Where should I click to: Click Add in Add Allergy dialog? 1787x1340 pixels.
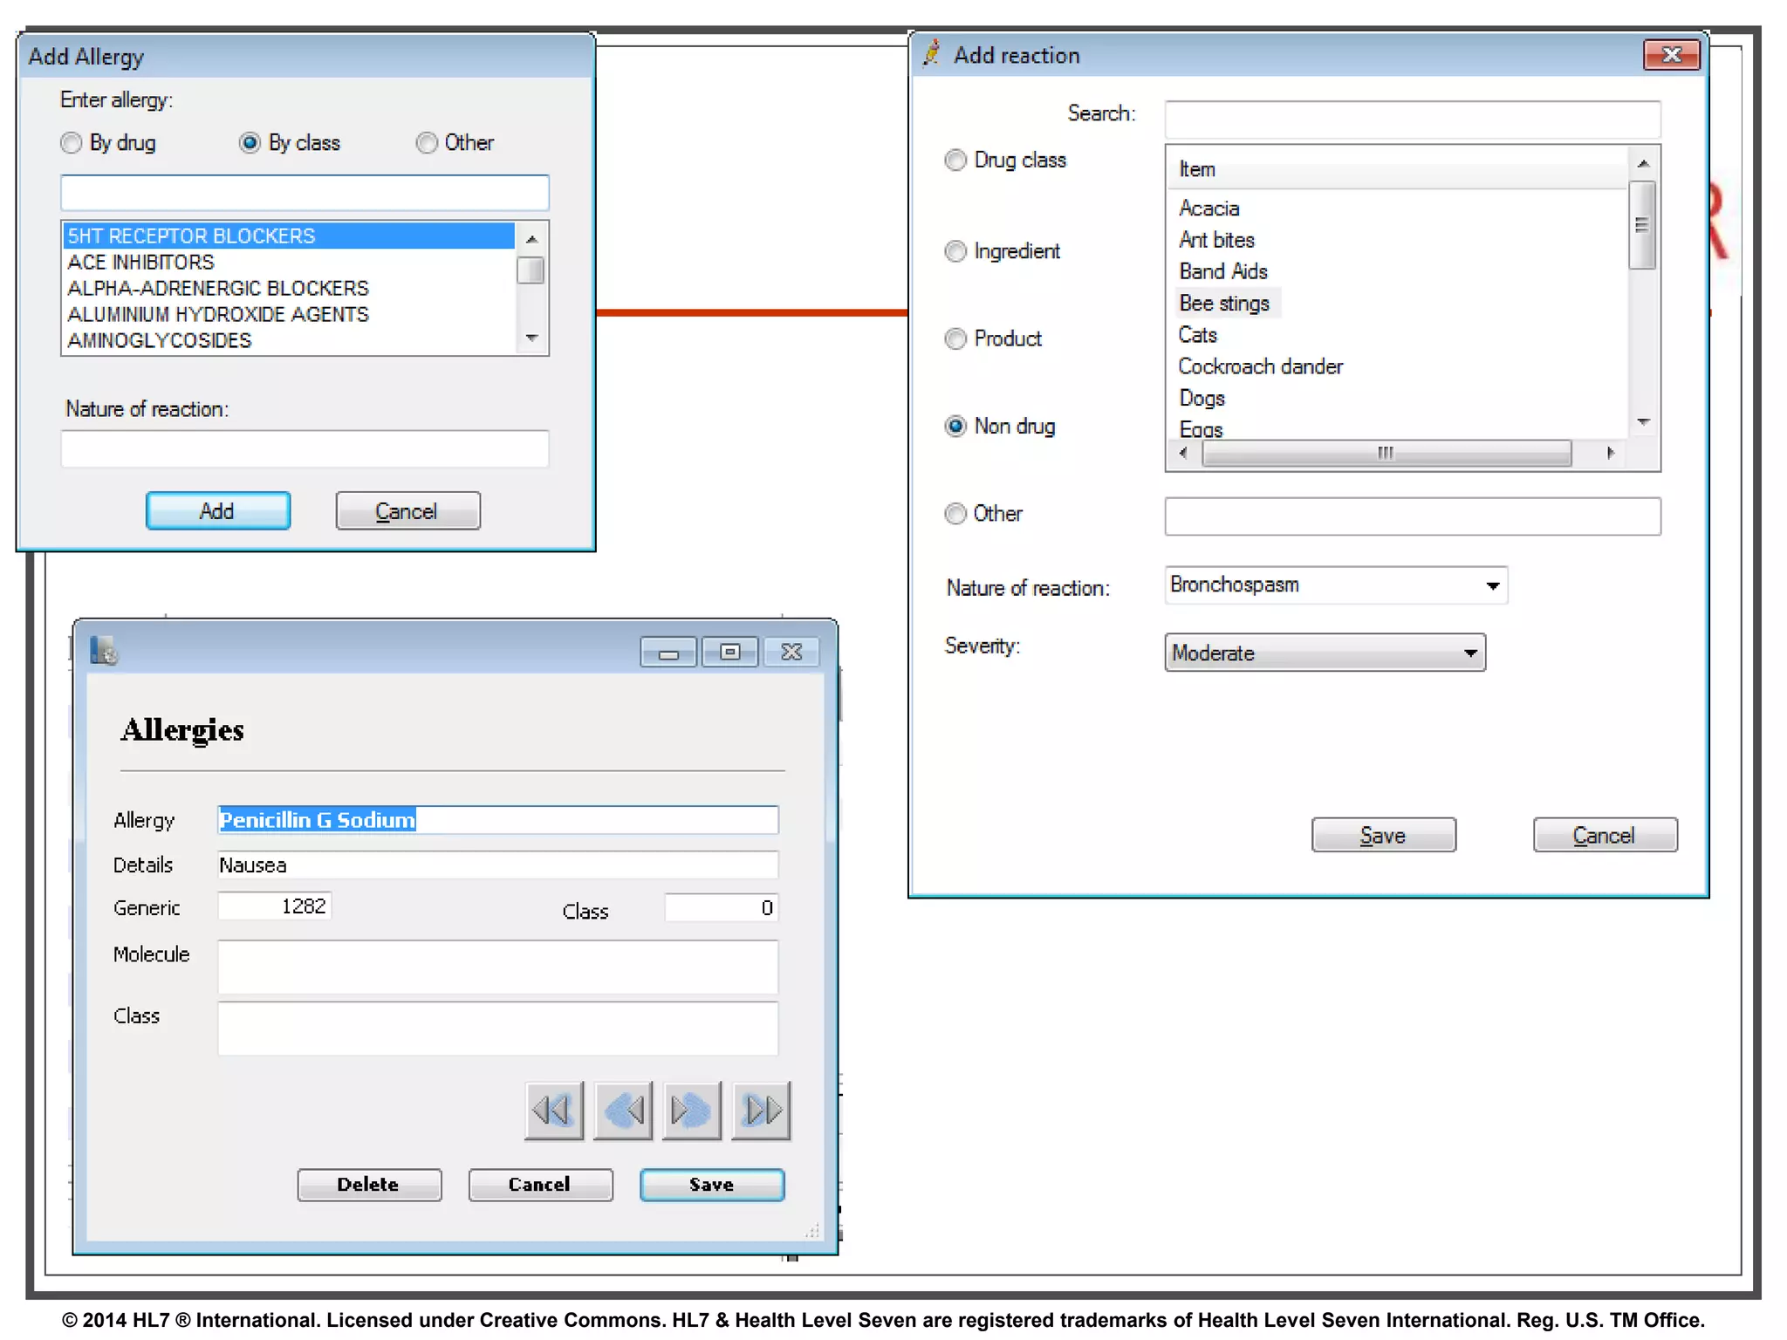pos(217,511)
